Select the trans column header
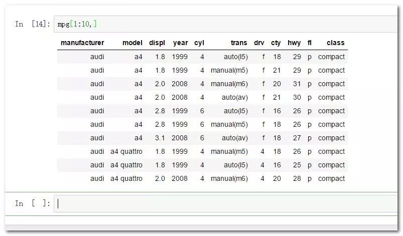The image size is (403, 236). point(239,43)
